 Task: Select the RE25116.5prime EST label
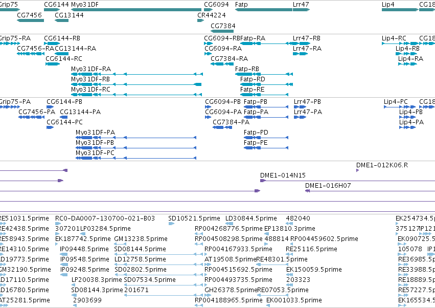(311, 249)
